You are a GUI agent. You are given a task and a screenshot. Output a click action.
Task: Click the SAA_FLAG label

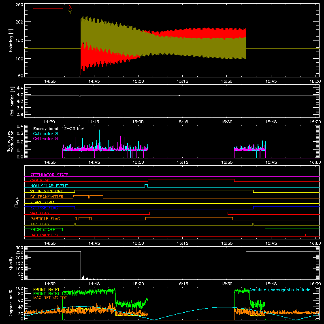(40, 213)
